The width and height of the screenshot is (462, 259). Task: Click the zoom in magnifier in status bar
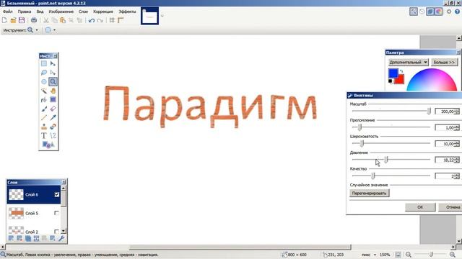(453, 255)
